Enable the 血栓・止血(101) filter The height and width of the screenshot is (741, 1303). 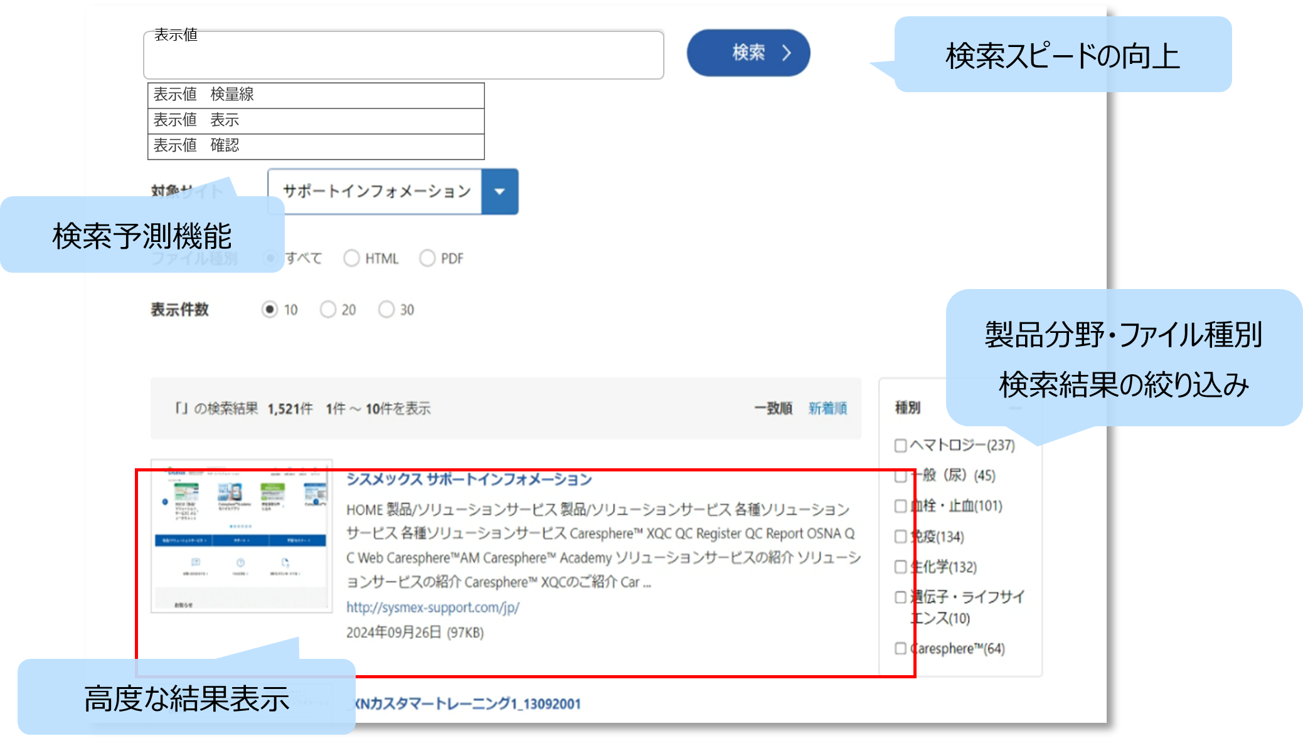900,506
